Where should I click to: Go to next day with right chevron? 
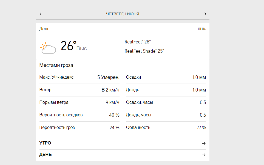(x=205, y=14)
